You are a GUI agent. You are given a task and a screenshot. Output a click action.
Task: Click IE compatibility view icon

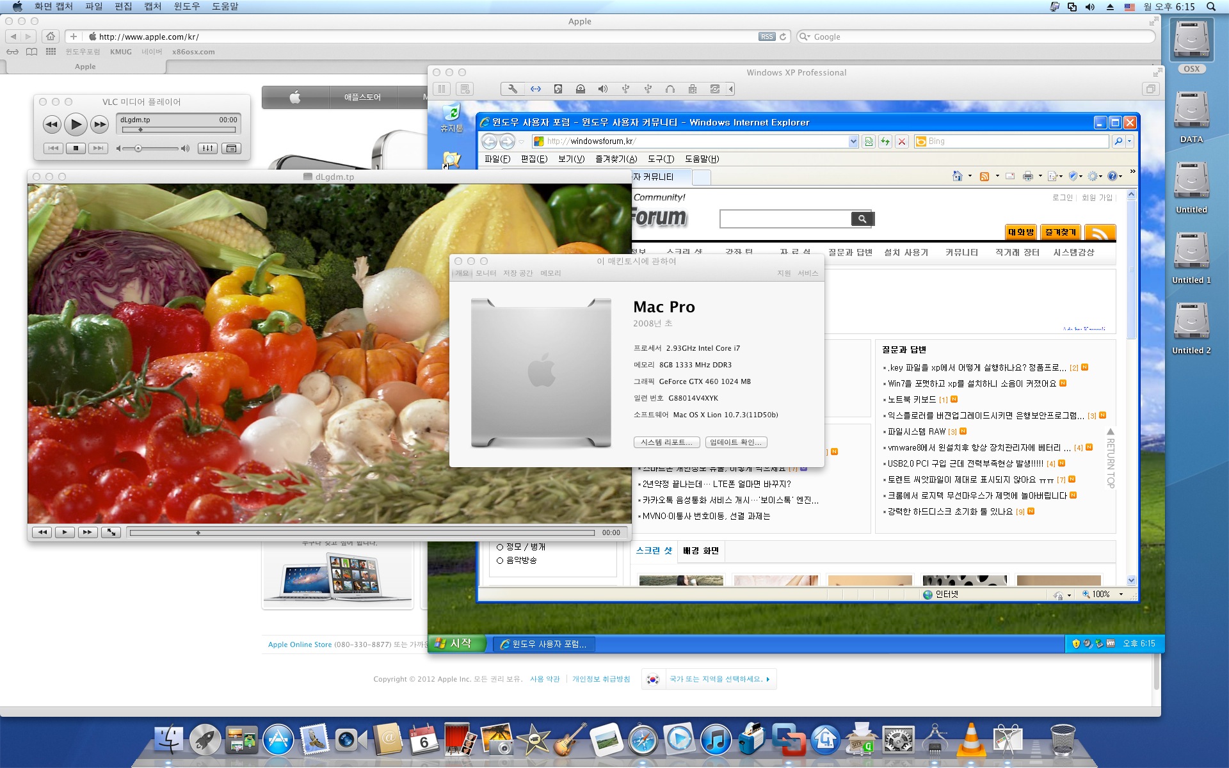pyautogui.click(x=869, y=141)
